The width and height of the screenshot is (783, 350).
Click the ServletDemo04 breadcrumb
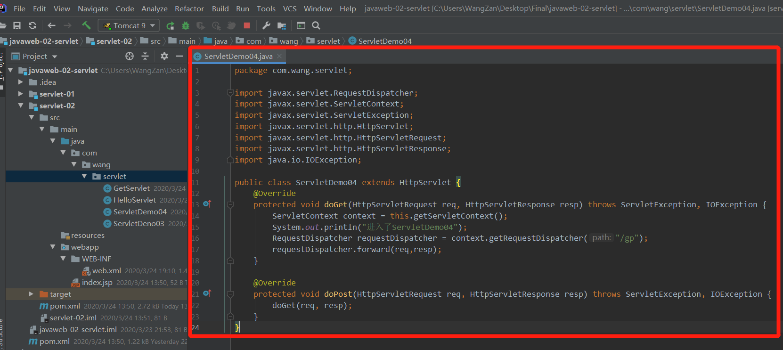pos(380,41)
